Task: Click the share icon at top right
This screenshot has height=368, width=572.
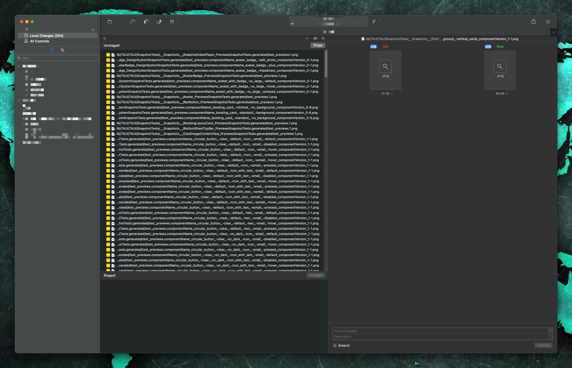Action: tap(533, 22)
